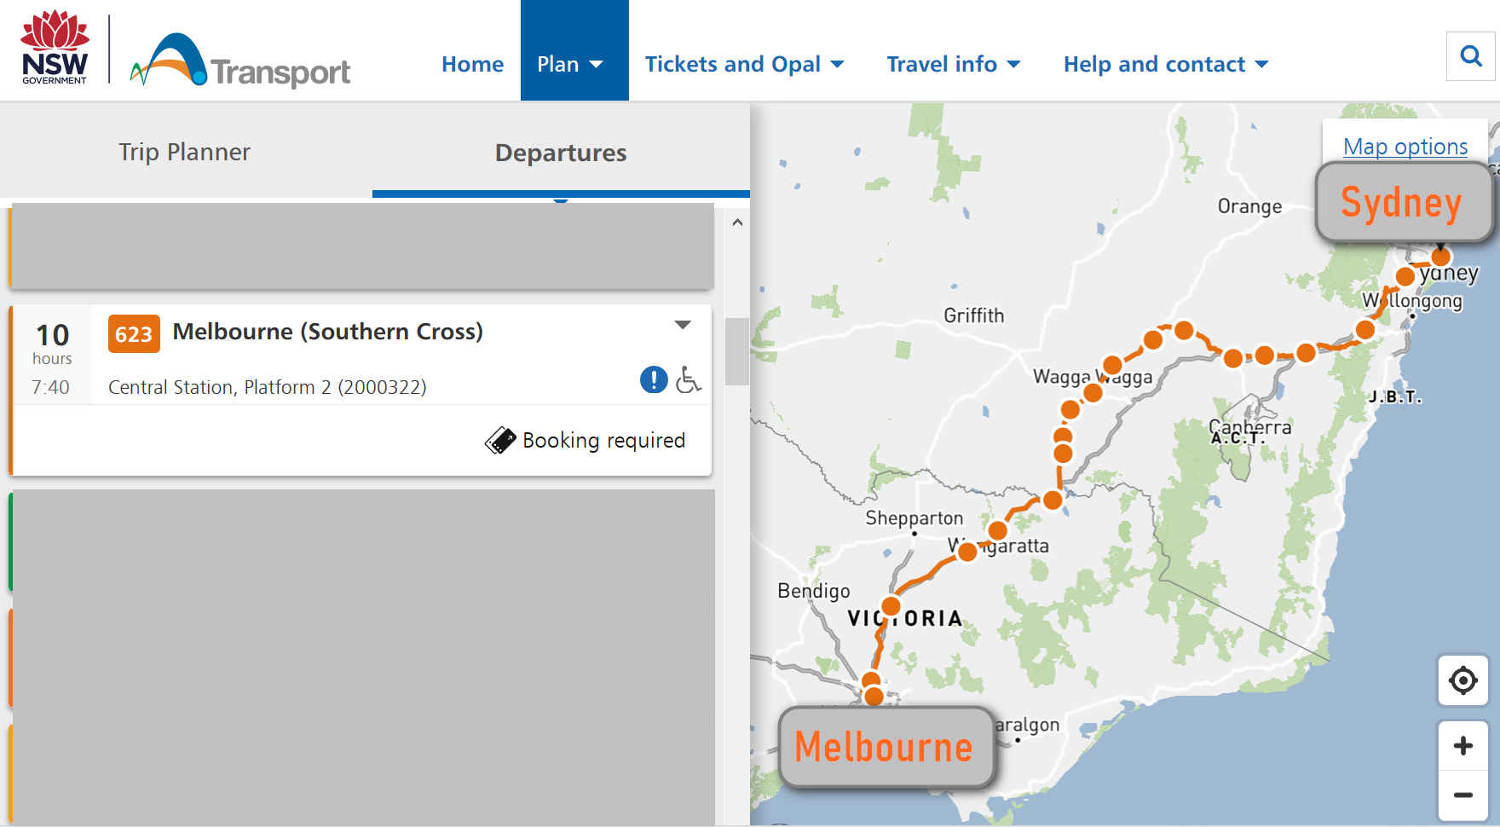The width and height of the screenshot is (1500, 827).
Task: Zoom out on the map
Action: coord(1462,795)
